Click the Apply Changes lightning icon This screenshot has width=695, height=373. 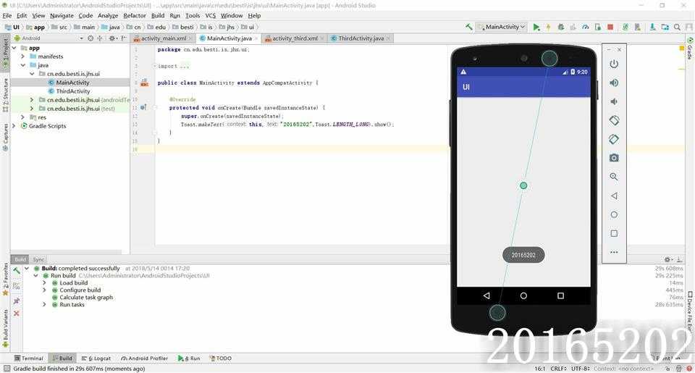coord(548,27)
